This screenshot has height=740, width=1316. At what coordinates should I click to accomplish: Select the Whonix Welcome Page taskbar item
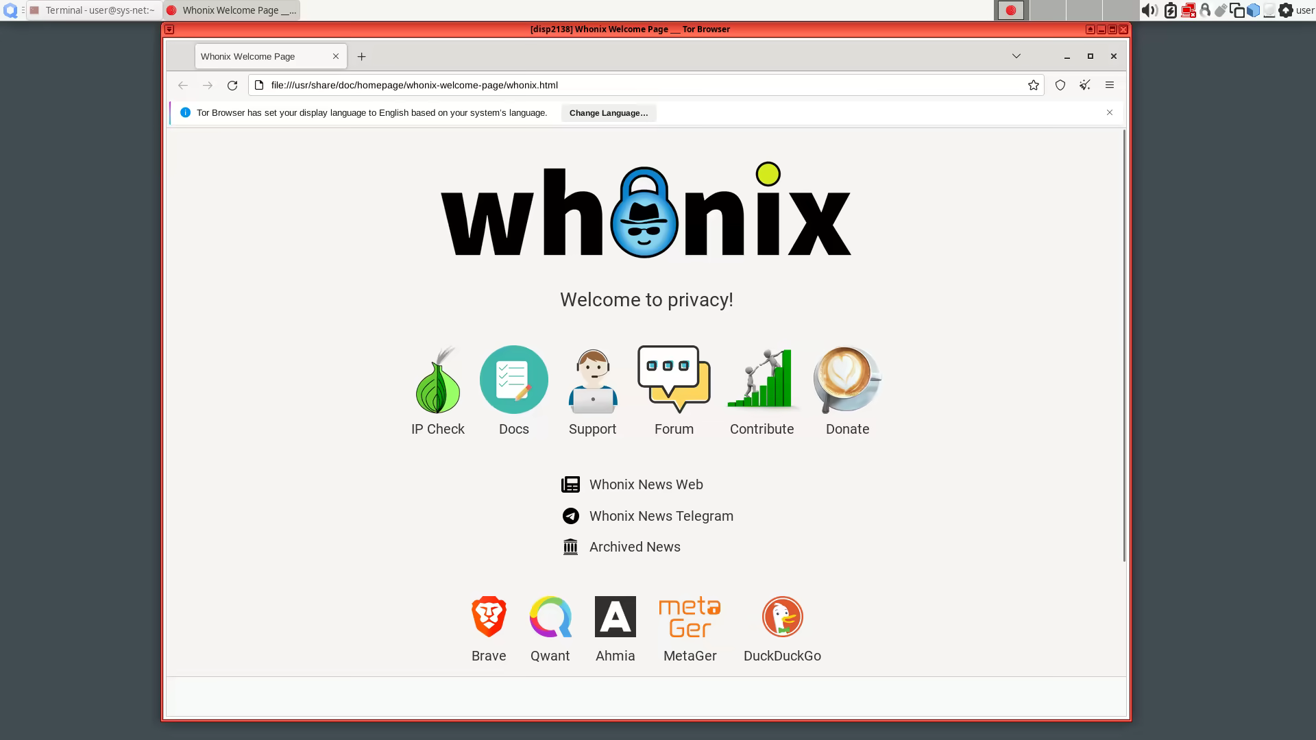click(x=232, y=10)
